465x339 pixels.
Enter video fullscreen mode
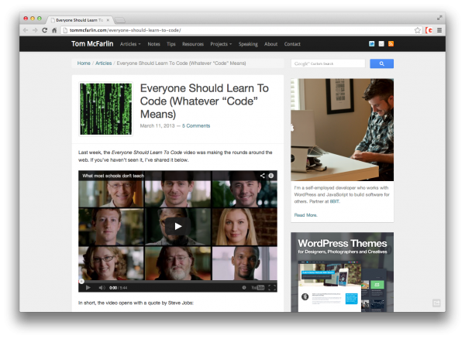point(272,287)
